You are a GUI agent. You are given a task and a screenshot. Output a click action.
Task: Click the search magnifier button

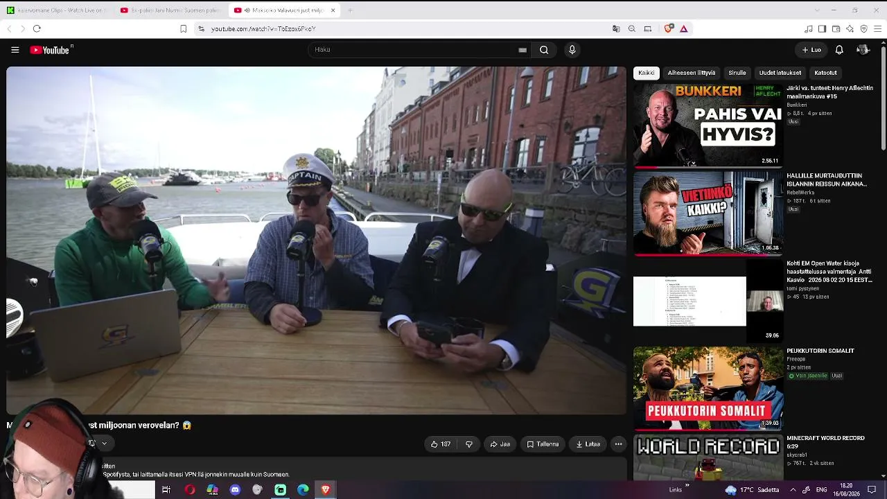(544, 50)
